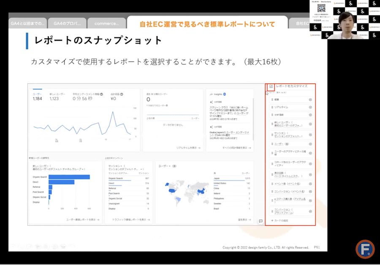
Task: Click the Paid Search row in sessions table
Action: point(129,194)
